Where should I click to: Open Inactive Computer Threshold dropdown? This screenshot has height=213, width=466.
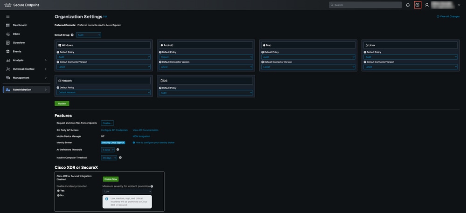coord(109,158)
